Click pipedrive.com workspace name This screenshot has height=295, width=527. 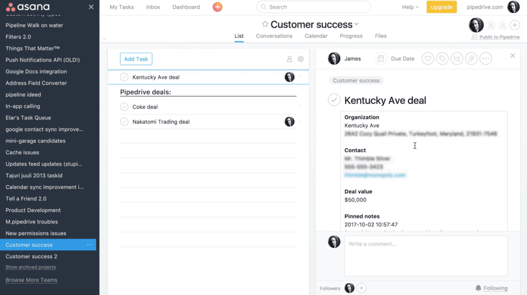click(x=485, y=7)
